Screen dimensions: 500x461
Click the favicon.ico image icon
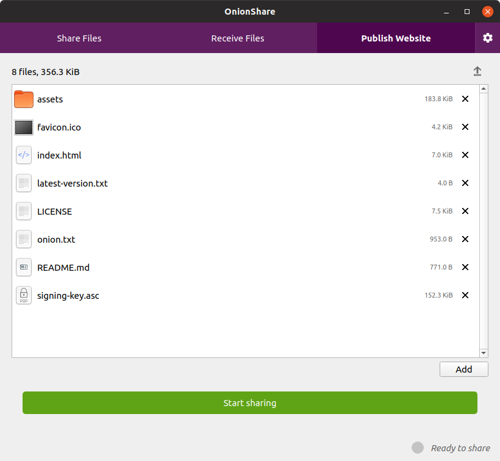(23, 127)
